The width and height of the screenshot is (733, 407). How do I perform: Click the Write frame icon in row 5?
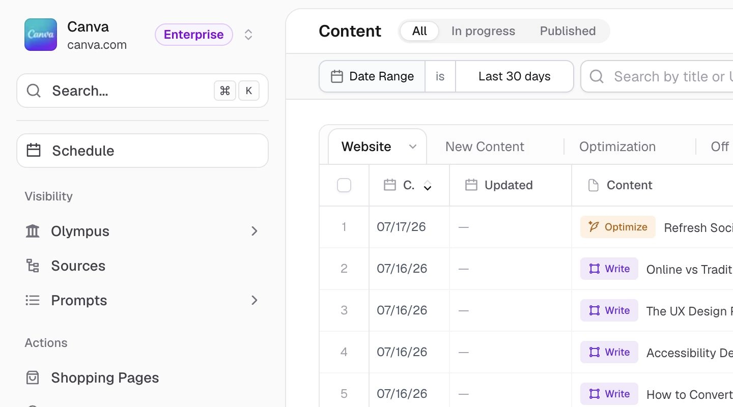click(594, 394)
